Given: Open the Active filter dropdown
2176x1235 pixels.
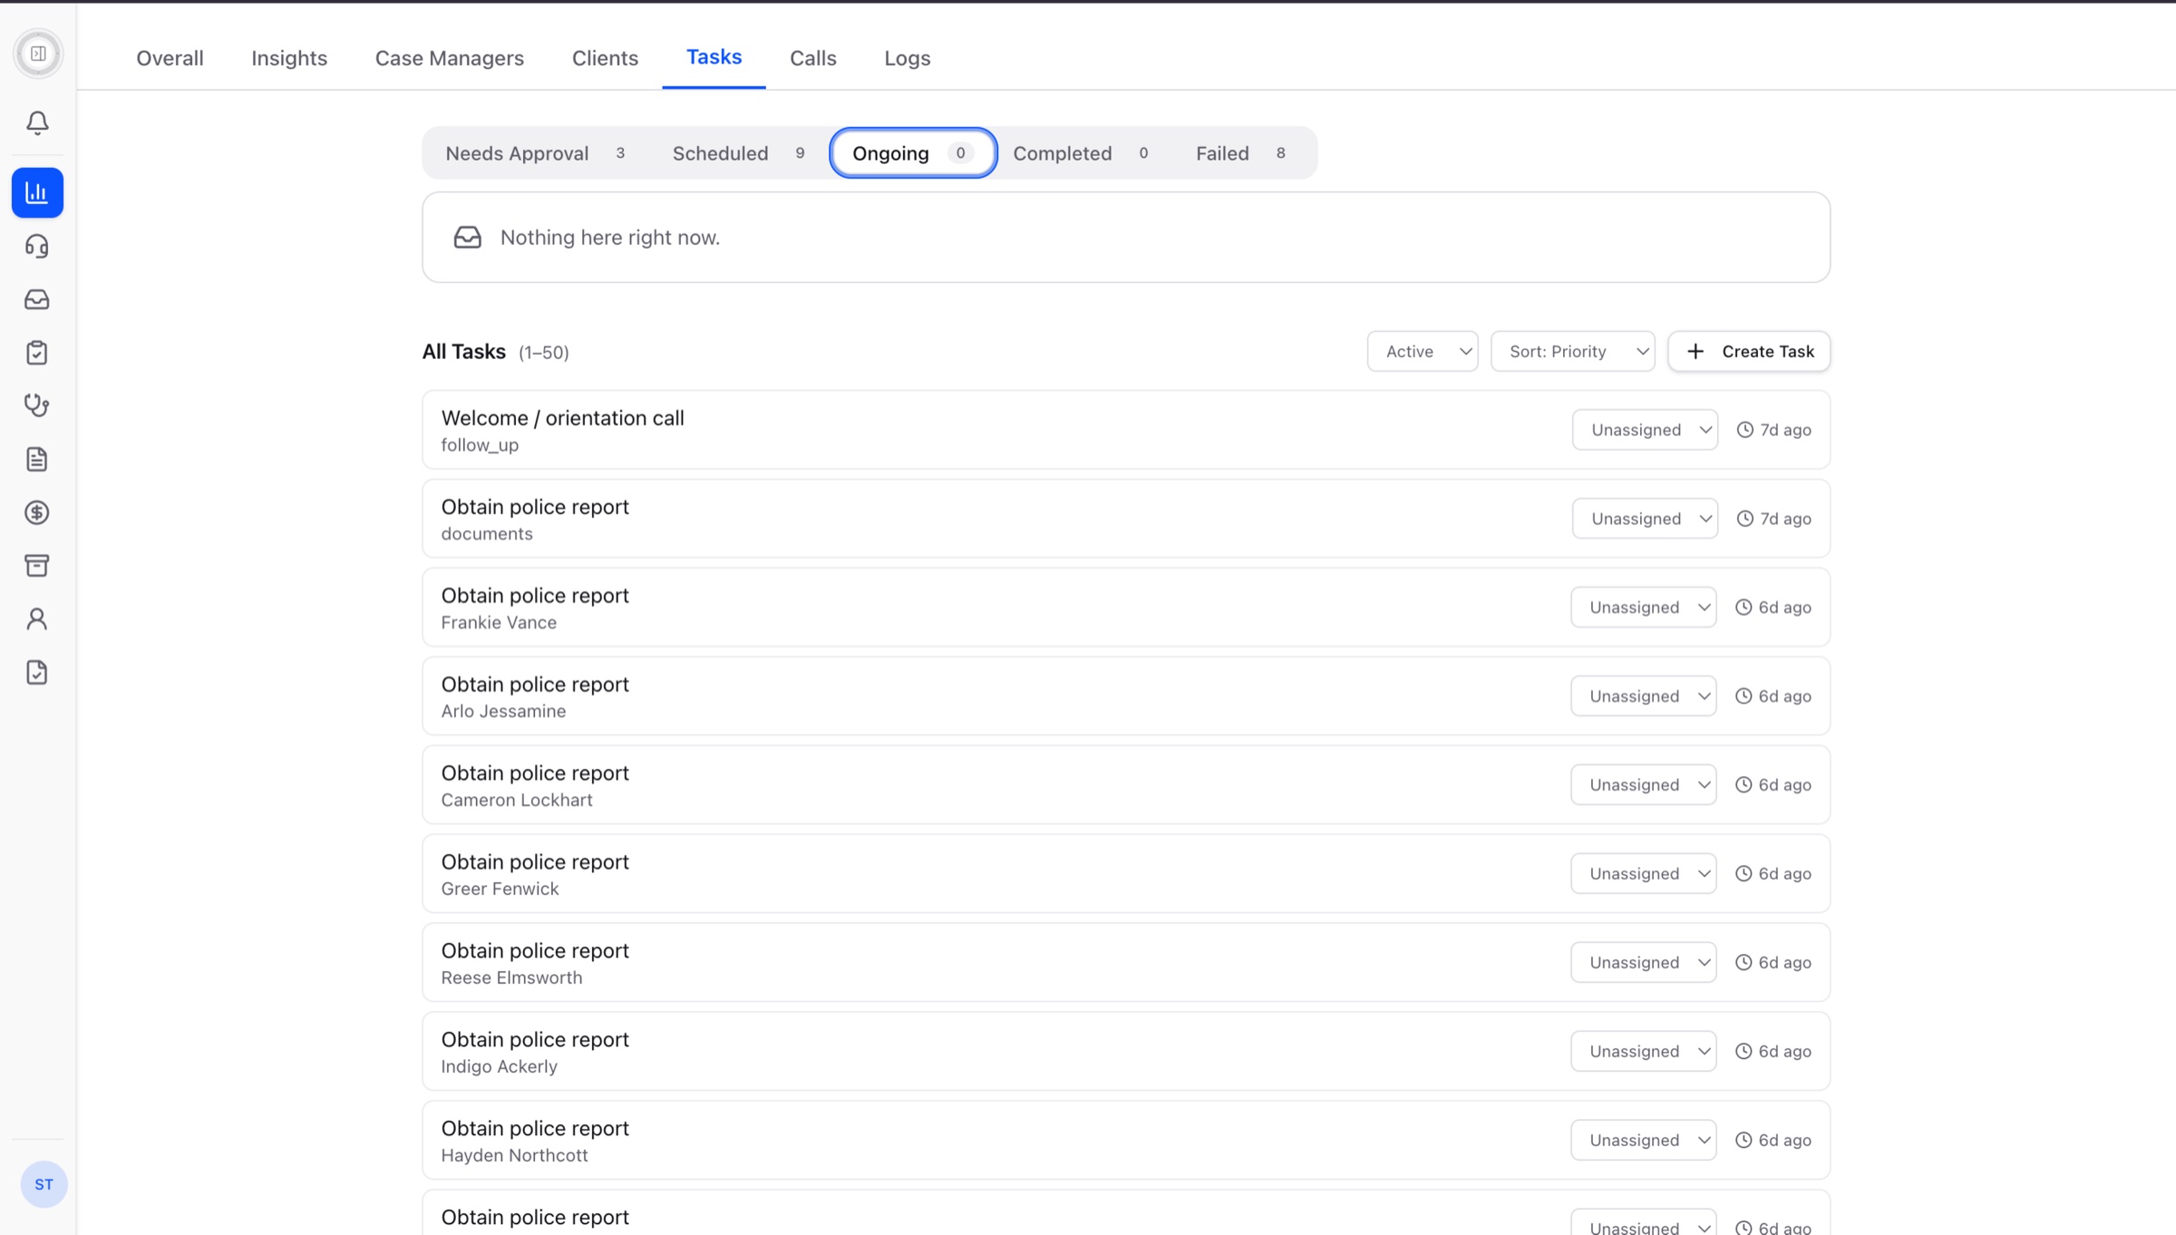Looking at the screenshot, I should point(1423,351).
